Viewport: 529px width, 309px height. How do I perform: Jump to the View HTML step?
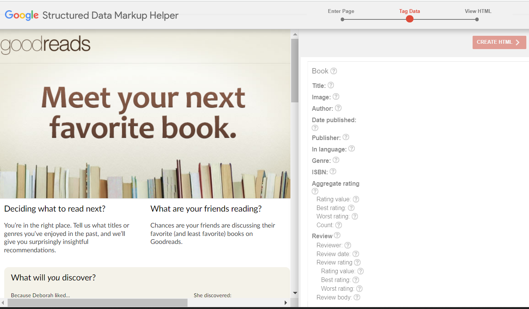click(x=477, y=19)
